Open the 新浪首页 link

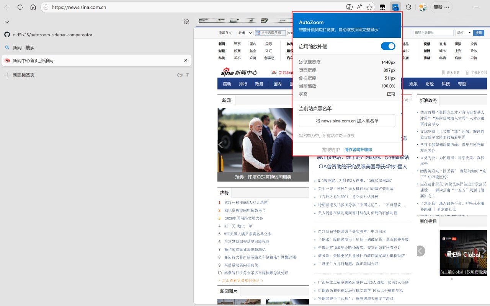point(225,33)
